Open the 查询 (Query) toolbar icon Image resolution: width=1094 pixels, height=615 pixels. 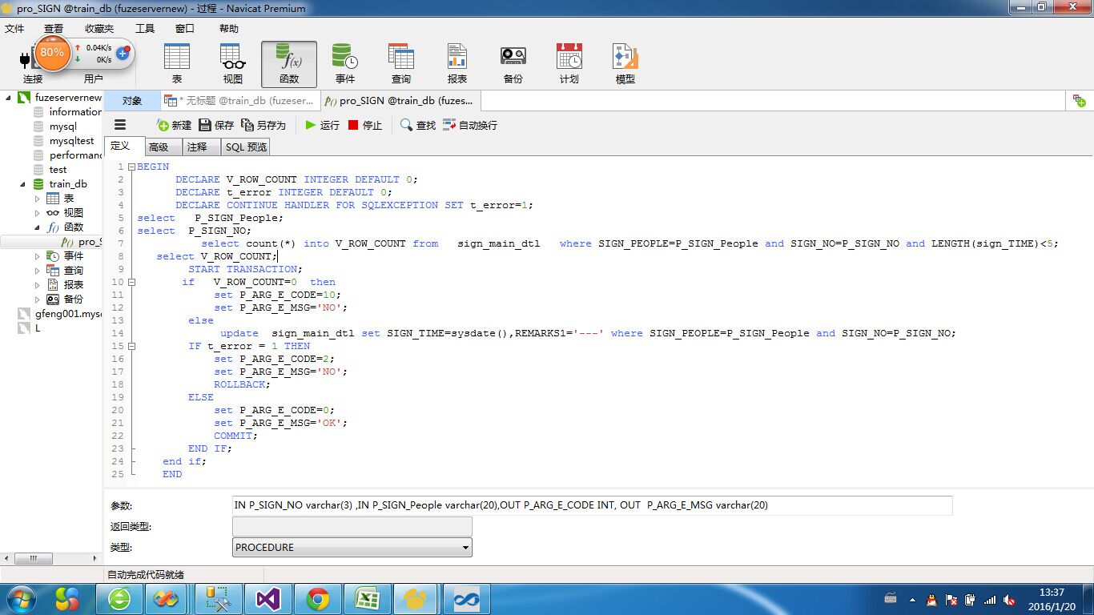401,63
